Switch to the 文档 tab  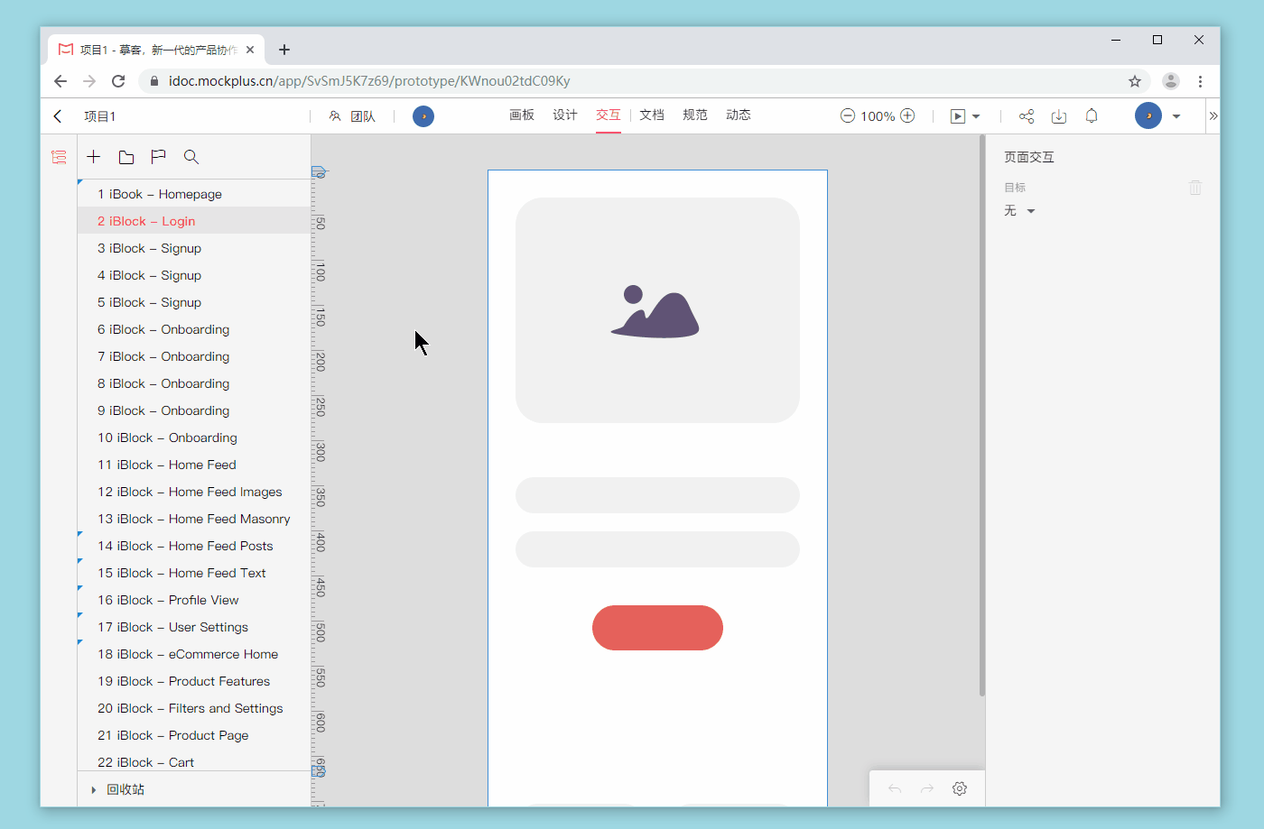tap(652, 115)
